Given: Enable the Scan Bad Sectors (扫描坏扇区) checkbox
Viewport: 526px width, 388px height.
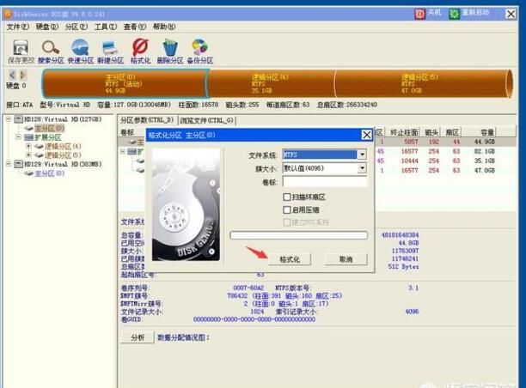Looking at the screenshot, I should coord(288,197).
